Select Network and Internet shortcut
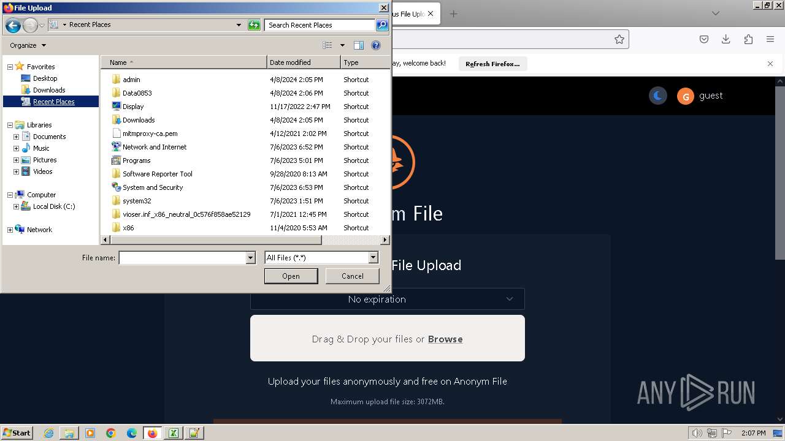 click(155, 147)
